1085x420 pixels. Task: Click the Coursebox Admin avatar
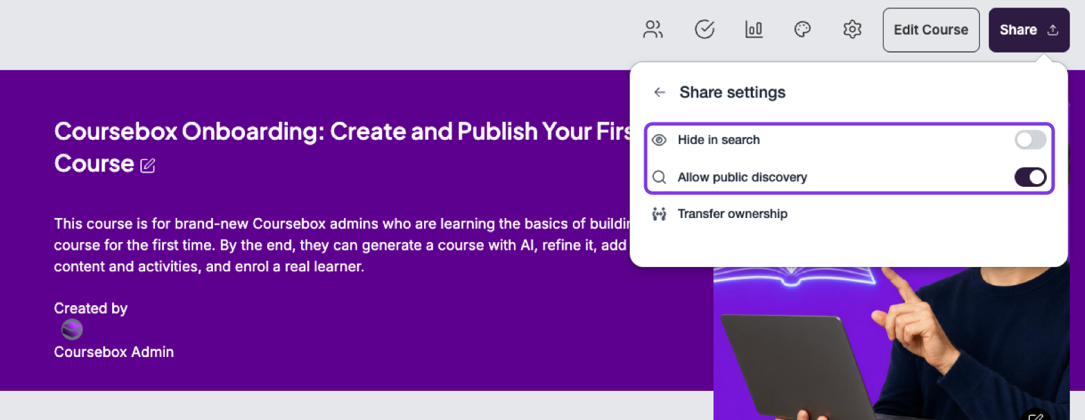coord(72,329)
